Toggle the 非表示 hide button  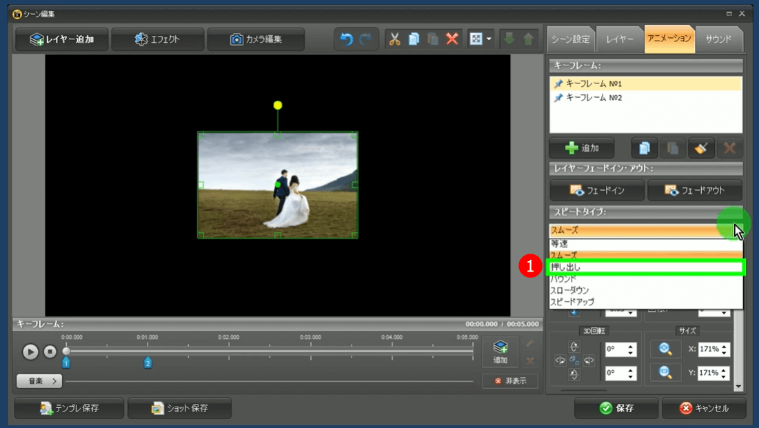[510, 381]
